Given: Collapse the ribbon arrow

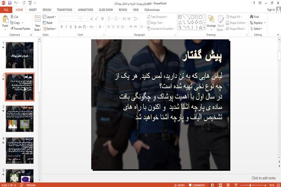Looking at the screenshot, I should tap(278, 35).
